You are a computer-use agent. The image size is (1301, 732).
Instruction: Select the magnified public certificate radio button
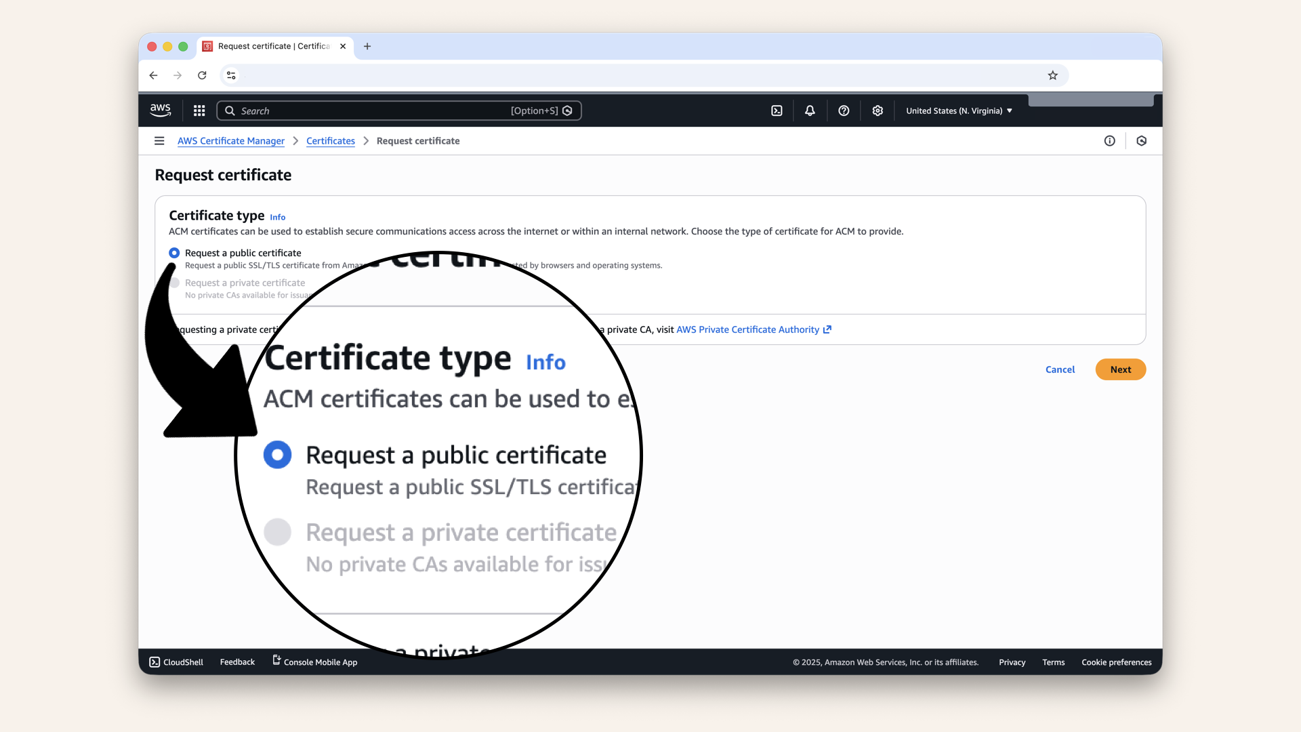pyautogui.click(x=277, y=454)
